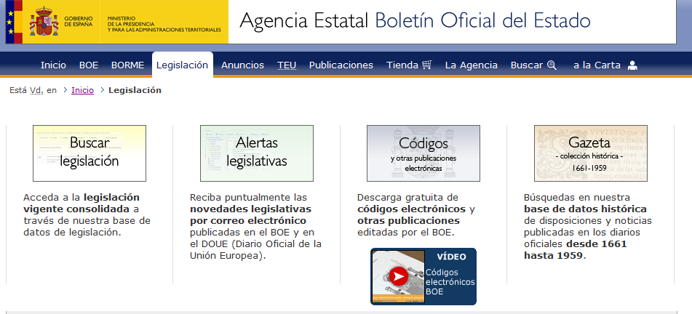Viewport: 692px width, 314px height.
Task: Click the Buscar menu entry
Action: (x=527, y=65)
